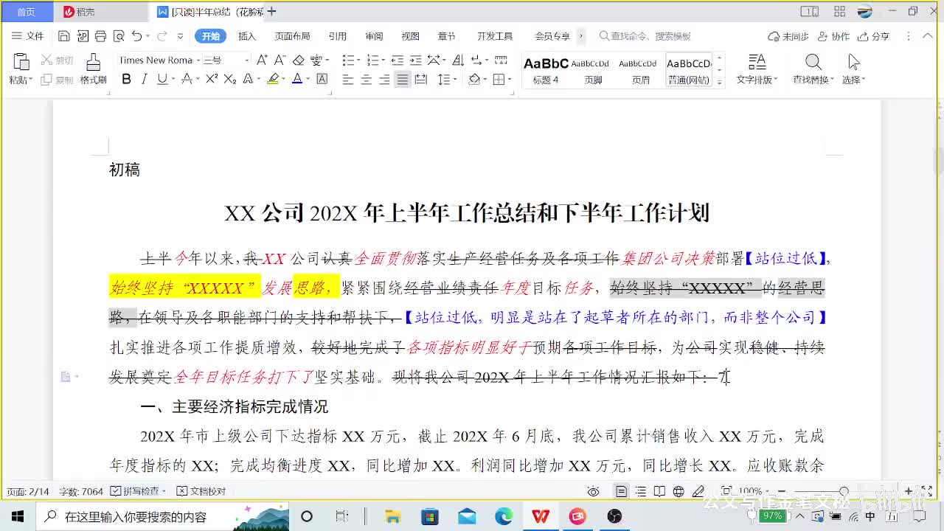The width and height of the screenshot is (944, 531).
Task: Switch to the 视图 (View) tab
Action: click(x=410, y=36)
